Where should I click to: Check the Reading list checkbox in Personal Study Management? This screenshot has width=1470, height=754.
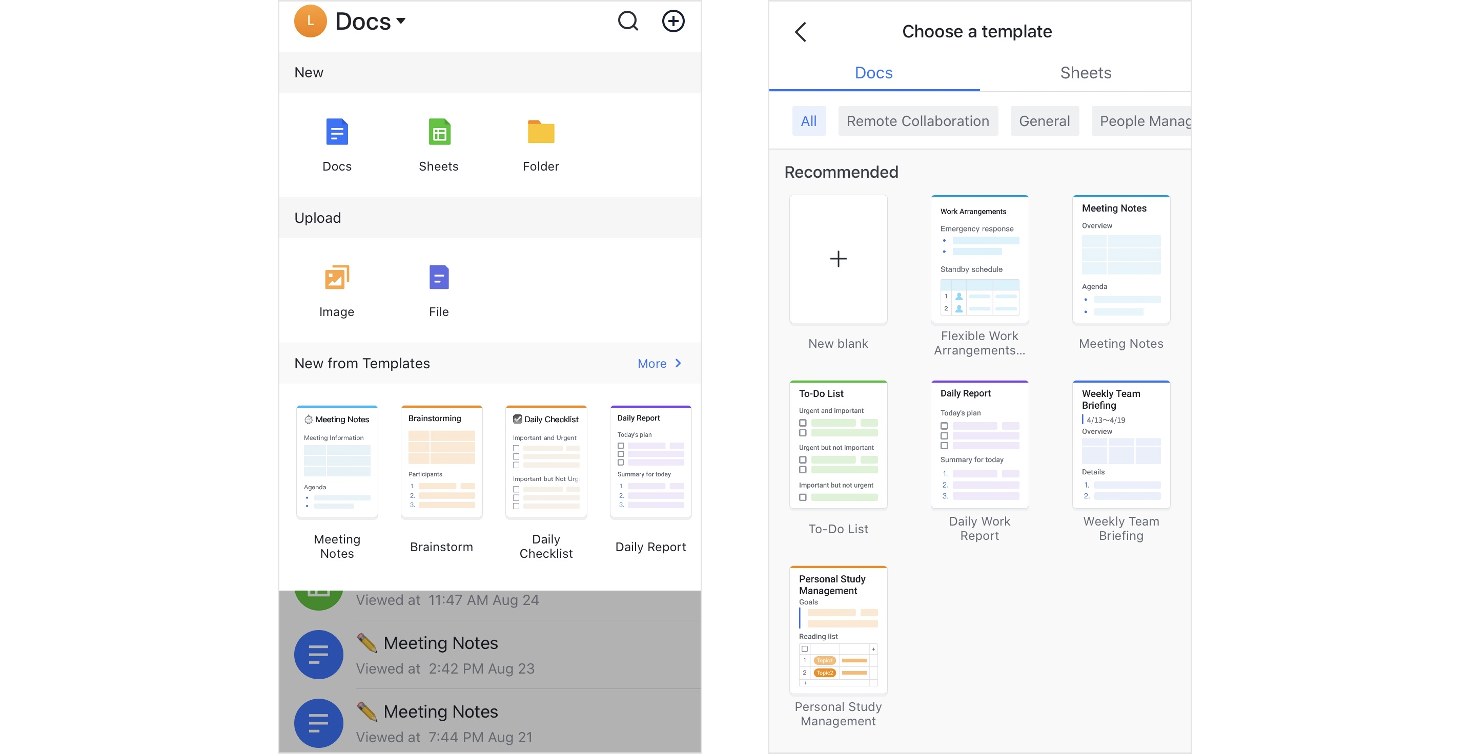pos(805,649)
